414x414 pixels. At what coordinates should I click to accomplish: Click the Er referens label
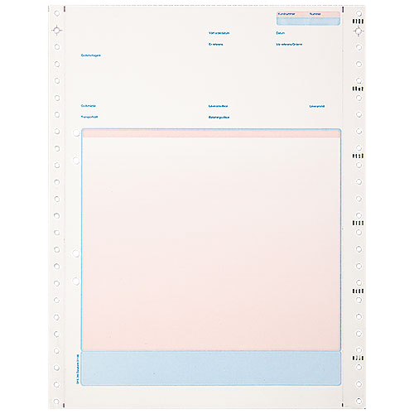[216, 45]
